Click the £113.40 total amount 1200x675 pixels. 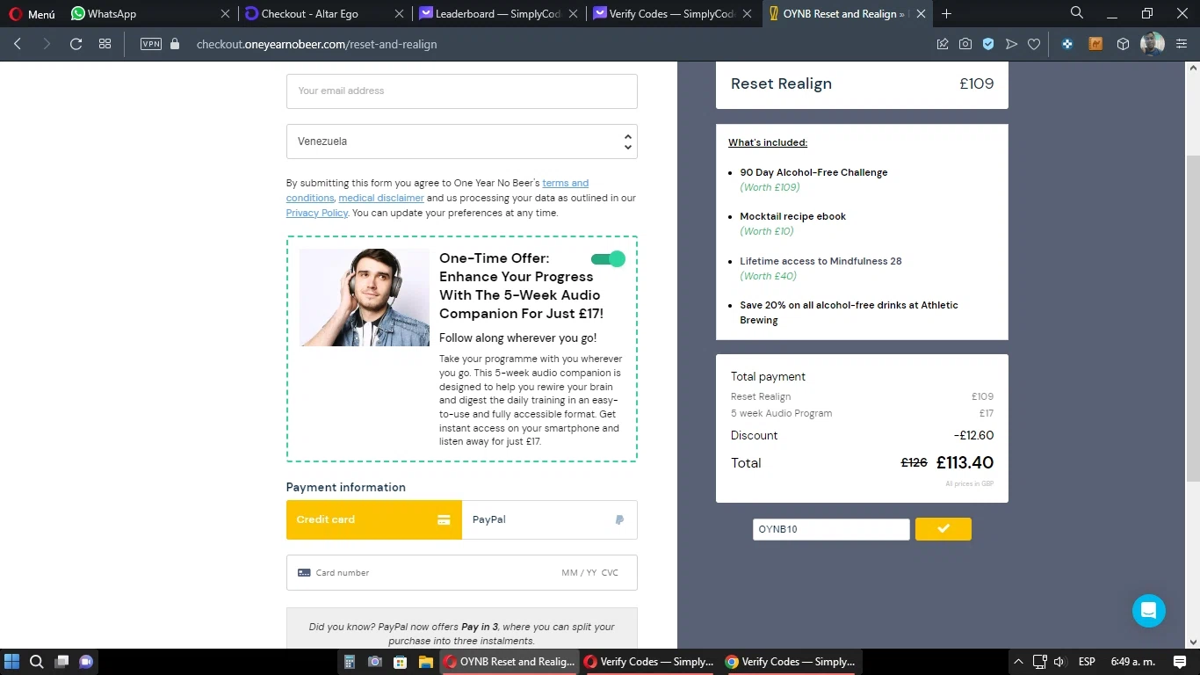coord(965,462)
